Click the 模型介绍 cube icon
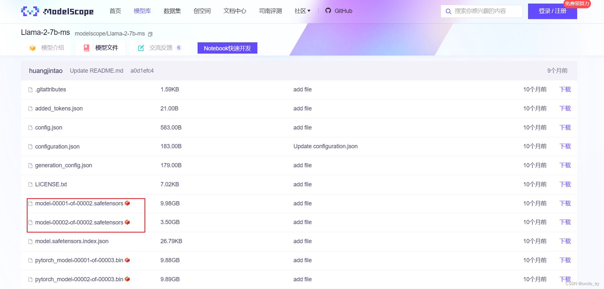604x289 pixels. point(32,48)
